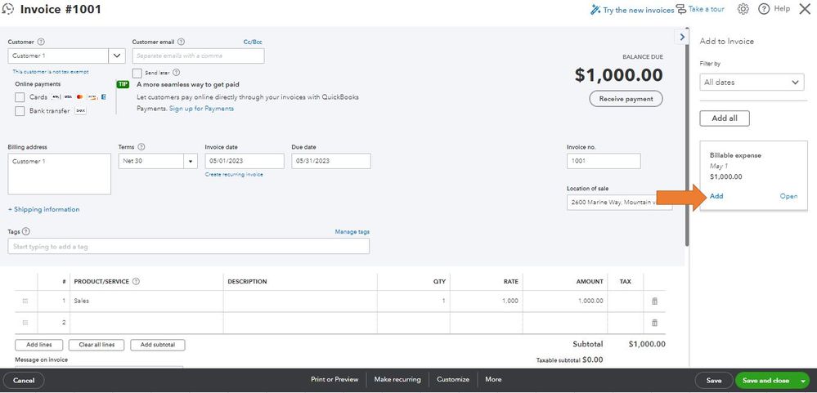This screenshot has height=393, width=817.
Task: Enable Bank transfer payment checkbox
Action: (x=20, y=111)
